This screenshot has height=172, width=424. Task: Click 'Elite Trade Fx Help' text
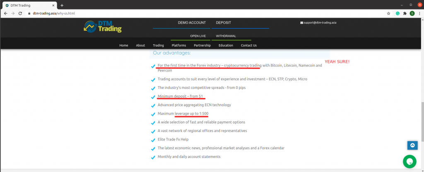click(x=173, y=139)
